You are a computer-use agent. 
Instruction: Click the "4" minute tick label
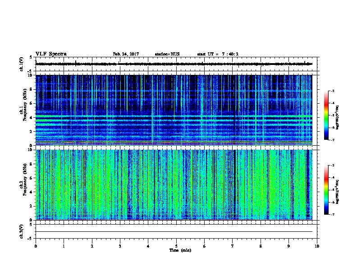pyautogui.click(x=148, y=246)
